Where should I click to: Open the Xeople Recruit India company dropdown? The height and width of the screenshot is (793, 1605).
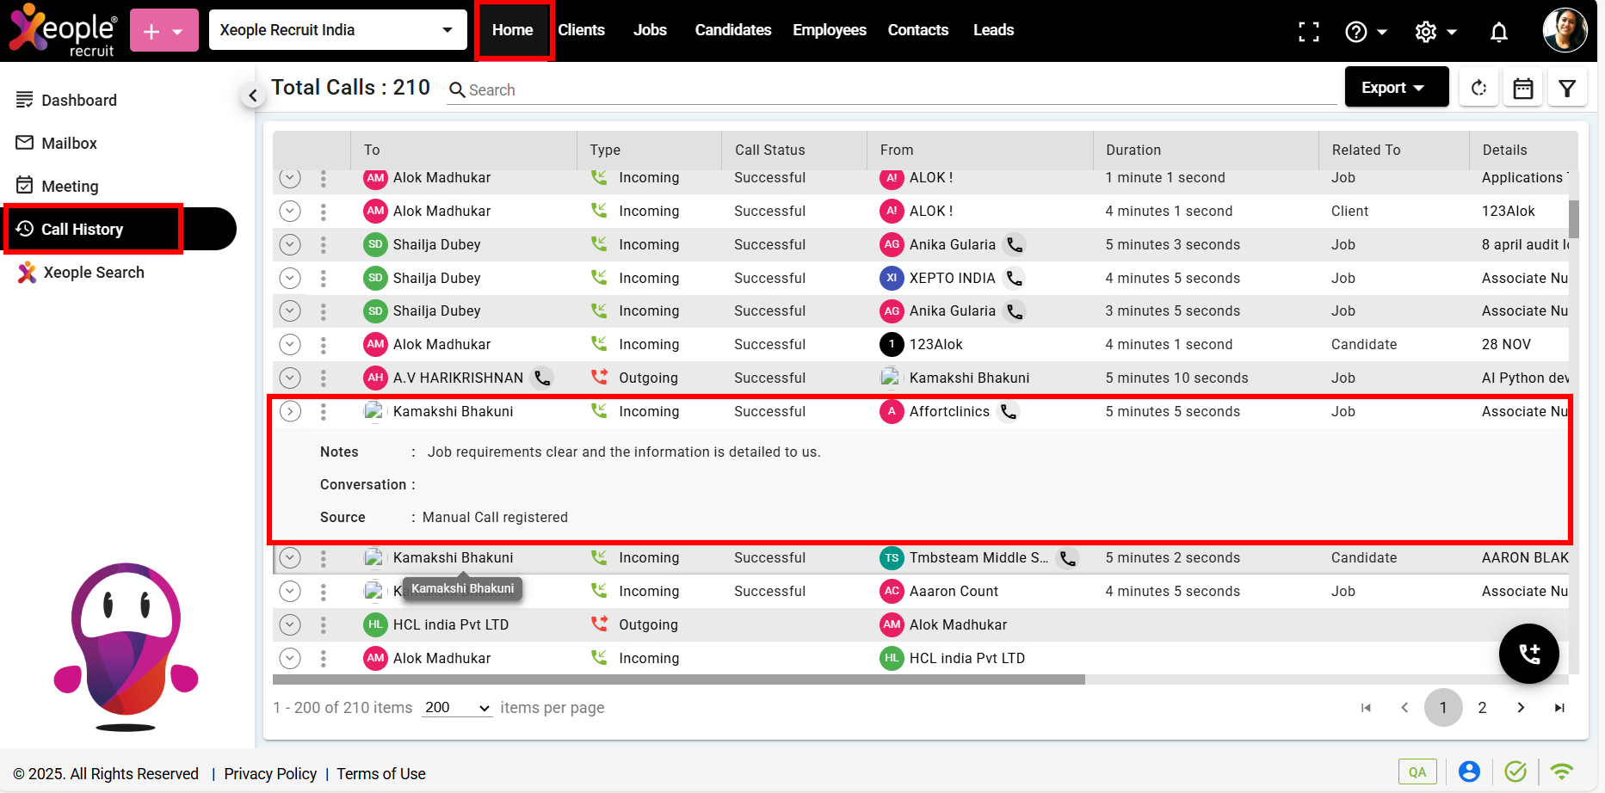pos(337,30)
